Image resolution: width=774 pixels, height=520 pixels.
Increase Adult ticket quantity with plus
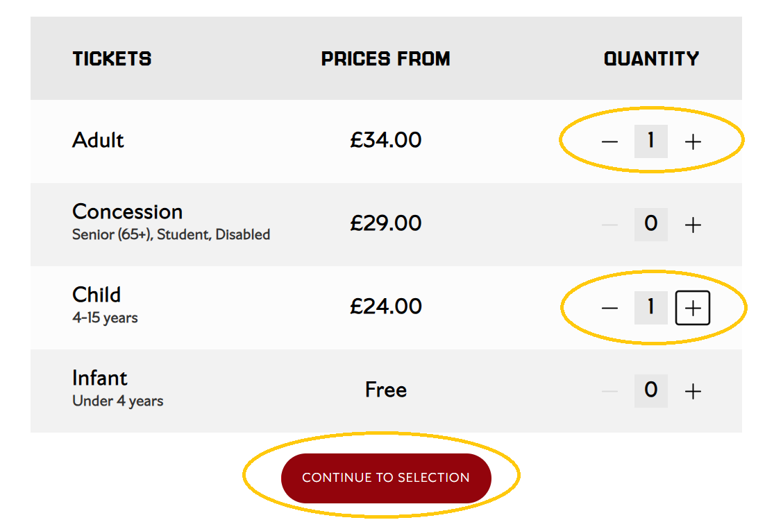693,142
